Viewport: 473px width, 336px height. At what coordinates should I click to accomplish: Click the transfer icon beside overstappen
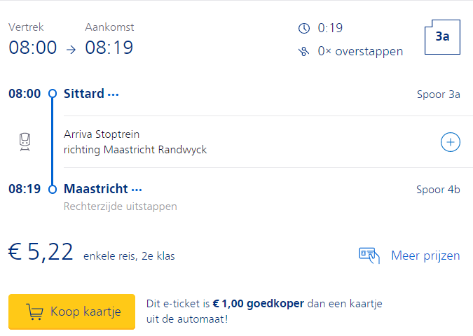[304, 51]
